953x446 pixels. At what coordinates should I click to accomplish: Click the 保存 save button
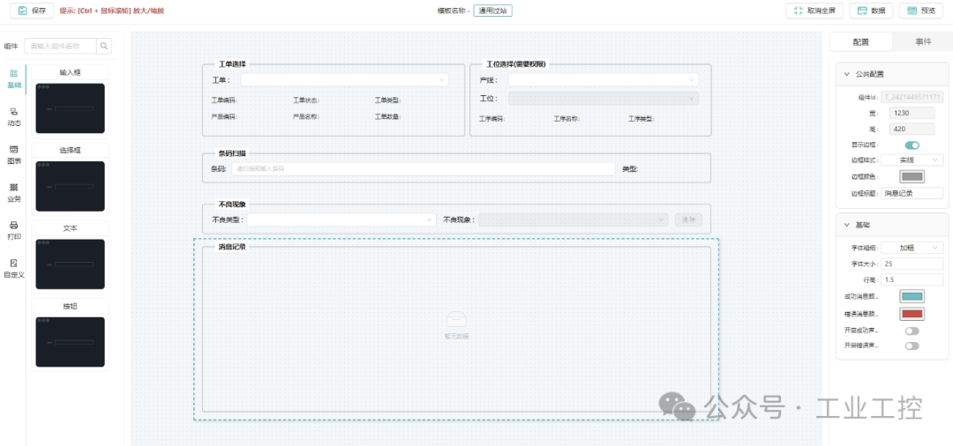[32, 11]
